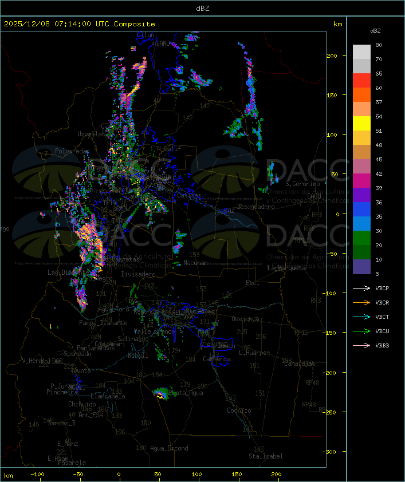Viewport: 405px width, 482px height.
Task: Click the Pampa_Diamante map label
Action: click(103, 323)
